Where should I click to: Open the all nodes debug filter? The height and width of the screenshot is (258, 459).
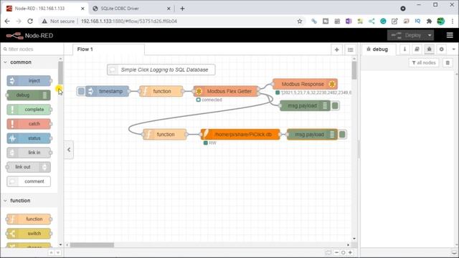point(424,62)
